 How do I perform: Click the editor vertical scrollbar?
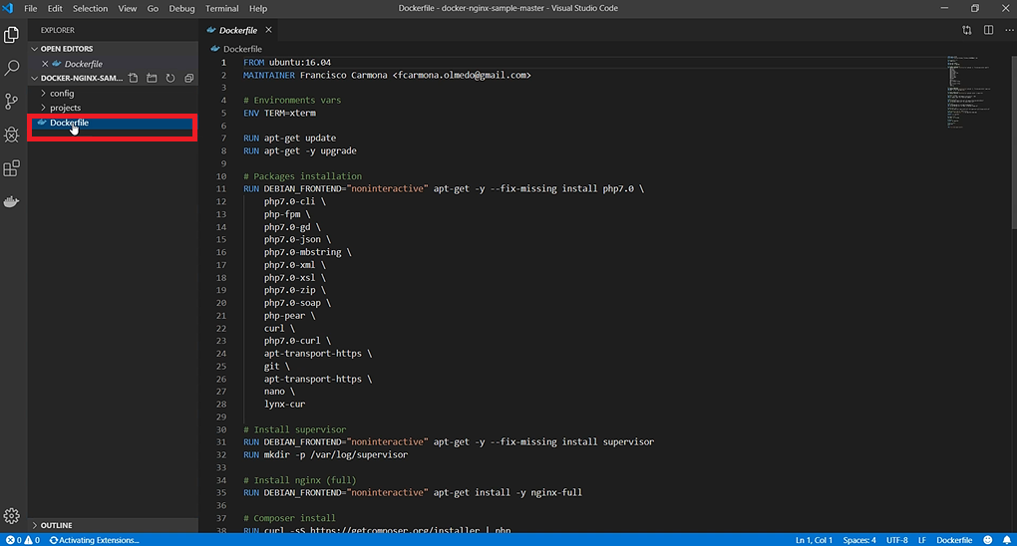tap(1014, 142)
